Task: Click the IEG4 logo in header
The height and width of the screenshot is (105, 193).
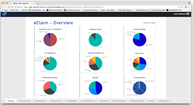Action: point(4,14)
